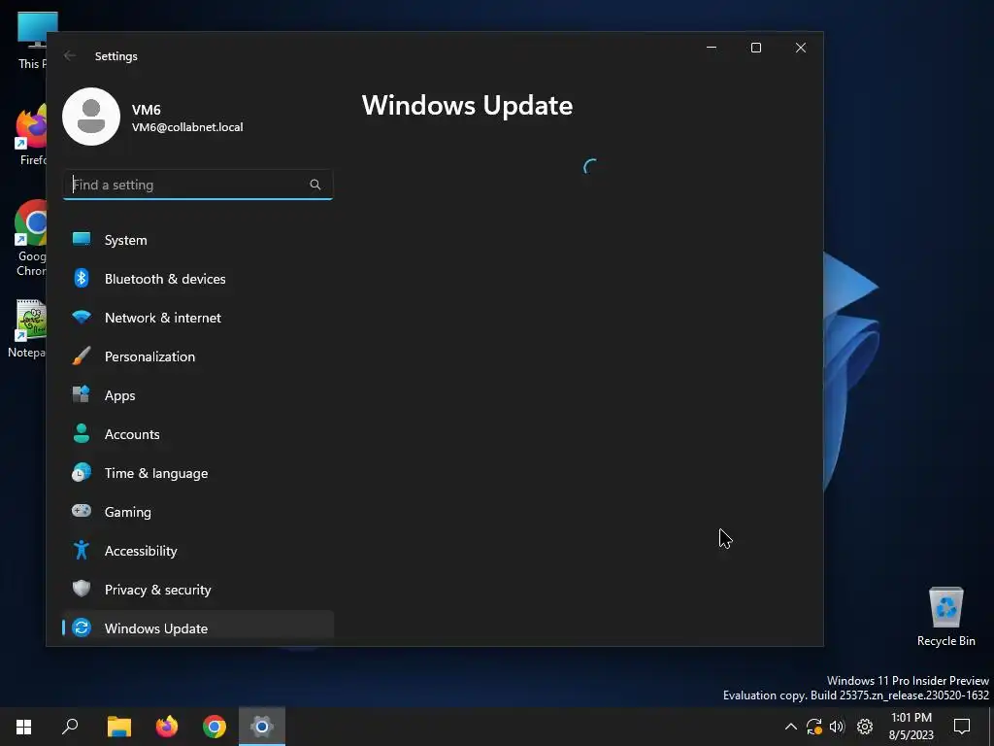This screenshot has width=994, height=746.
Task: Select the This PC desktop icon
Action: click(33, 41)
